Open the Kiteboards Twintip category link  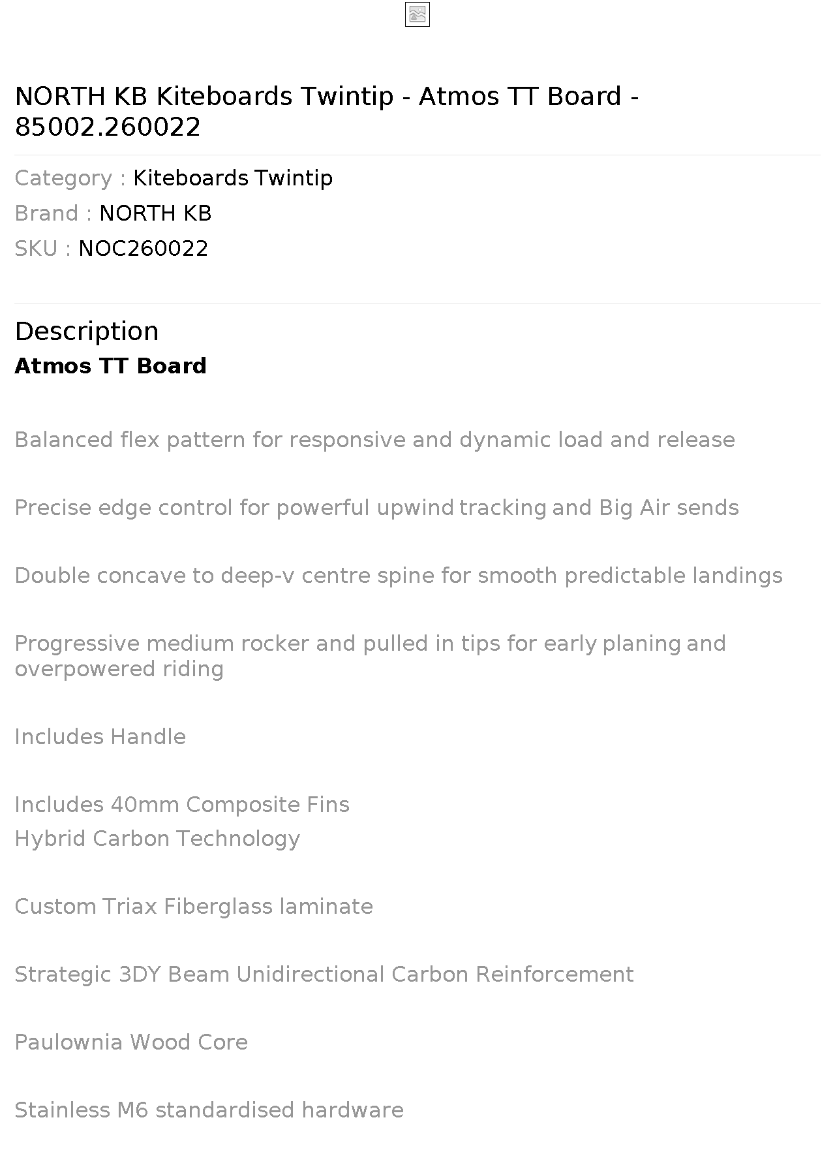(x=233, y=178)
